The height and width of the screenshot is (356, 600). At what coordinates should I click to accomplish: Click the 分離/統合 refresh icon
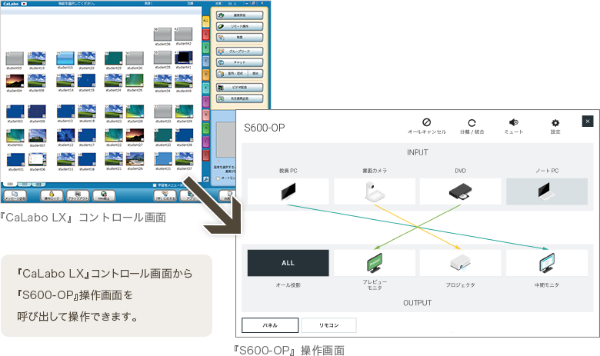coord(472,123)
